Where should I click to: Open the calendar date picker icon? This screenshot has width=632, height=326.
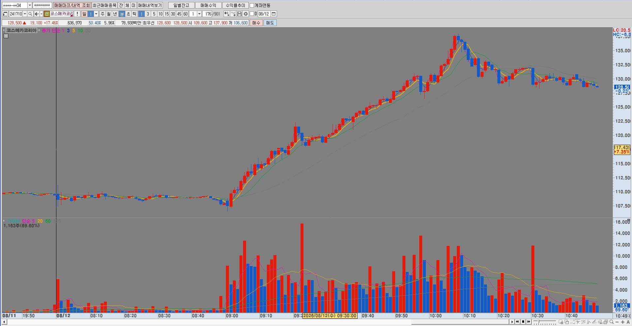click(x=273, y=14)
